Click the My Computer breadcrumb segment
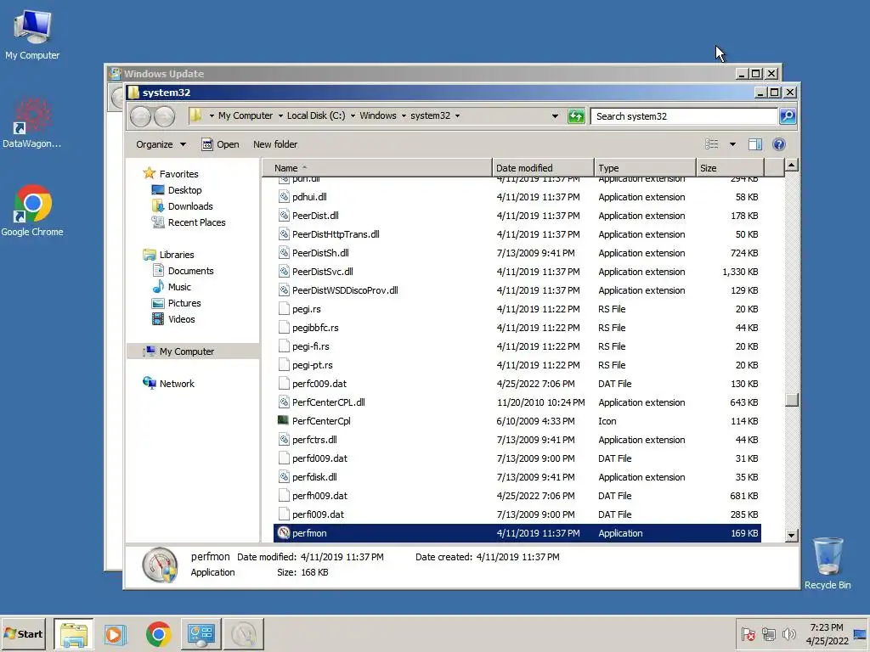Screen dimensions: 870x652 [246, 115]
